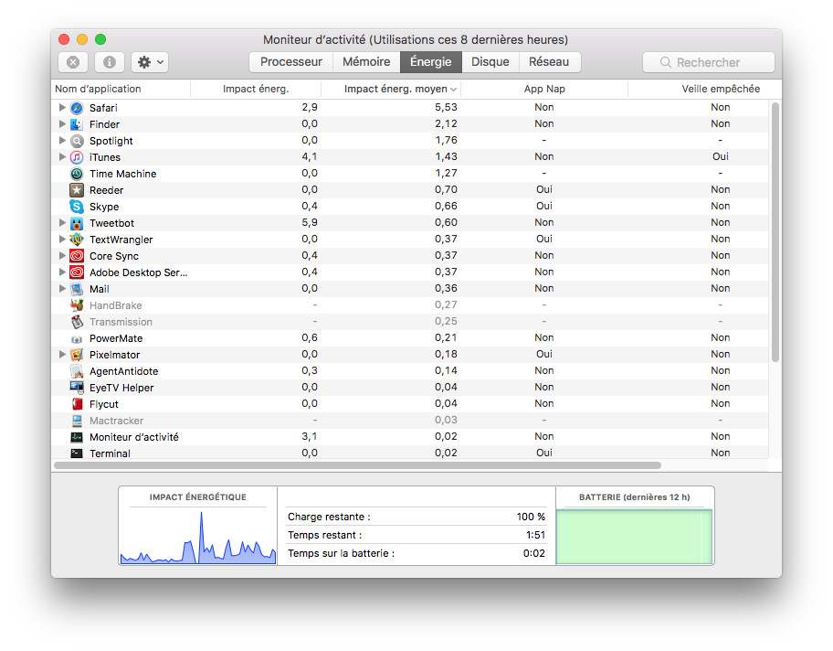The image size is (833, 651).
Task: Expand the Mail process row
Action: 62,289
